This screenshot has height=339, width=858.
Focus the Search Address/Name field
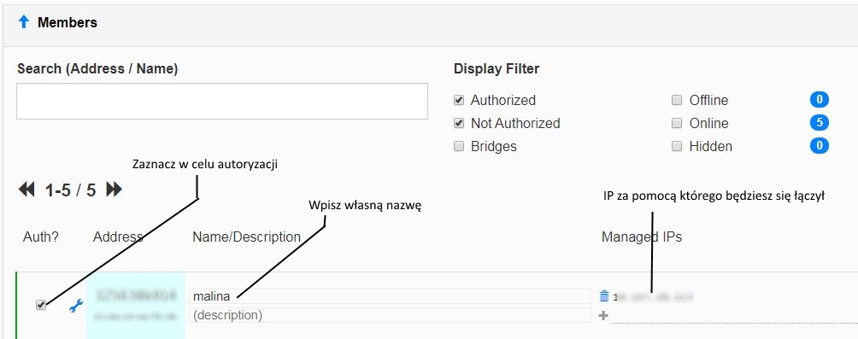(222, 101)
